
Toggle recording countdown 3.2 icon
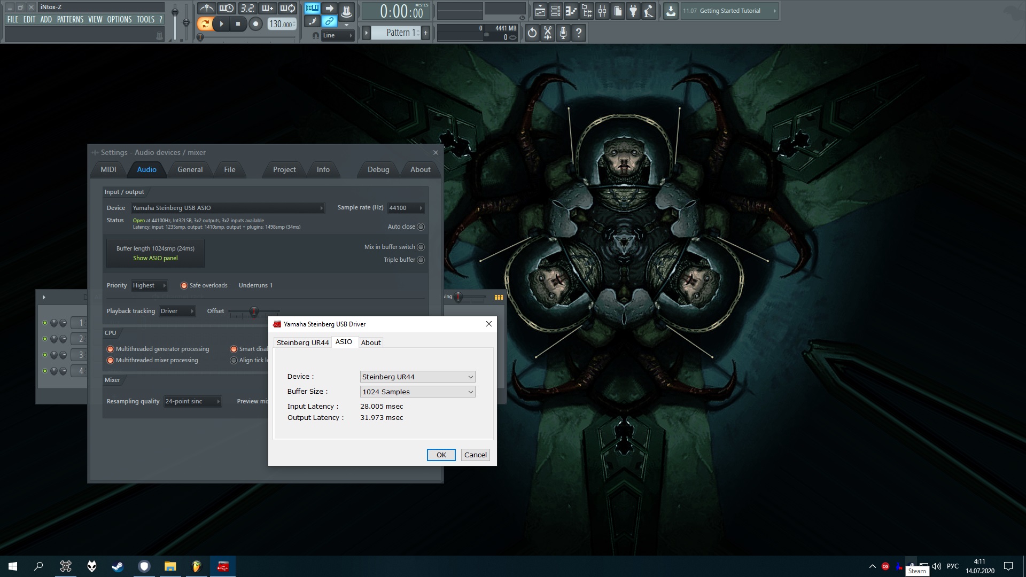247,8
